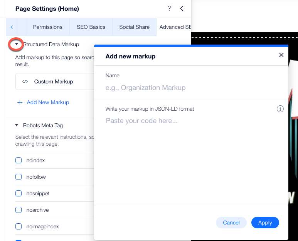Collapse the Structured Data Markup section
Viewport: 298px width, 241px height.
17,44
